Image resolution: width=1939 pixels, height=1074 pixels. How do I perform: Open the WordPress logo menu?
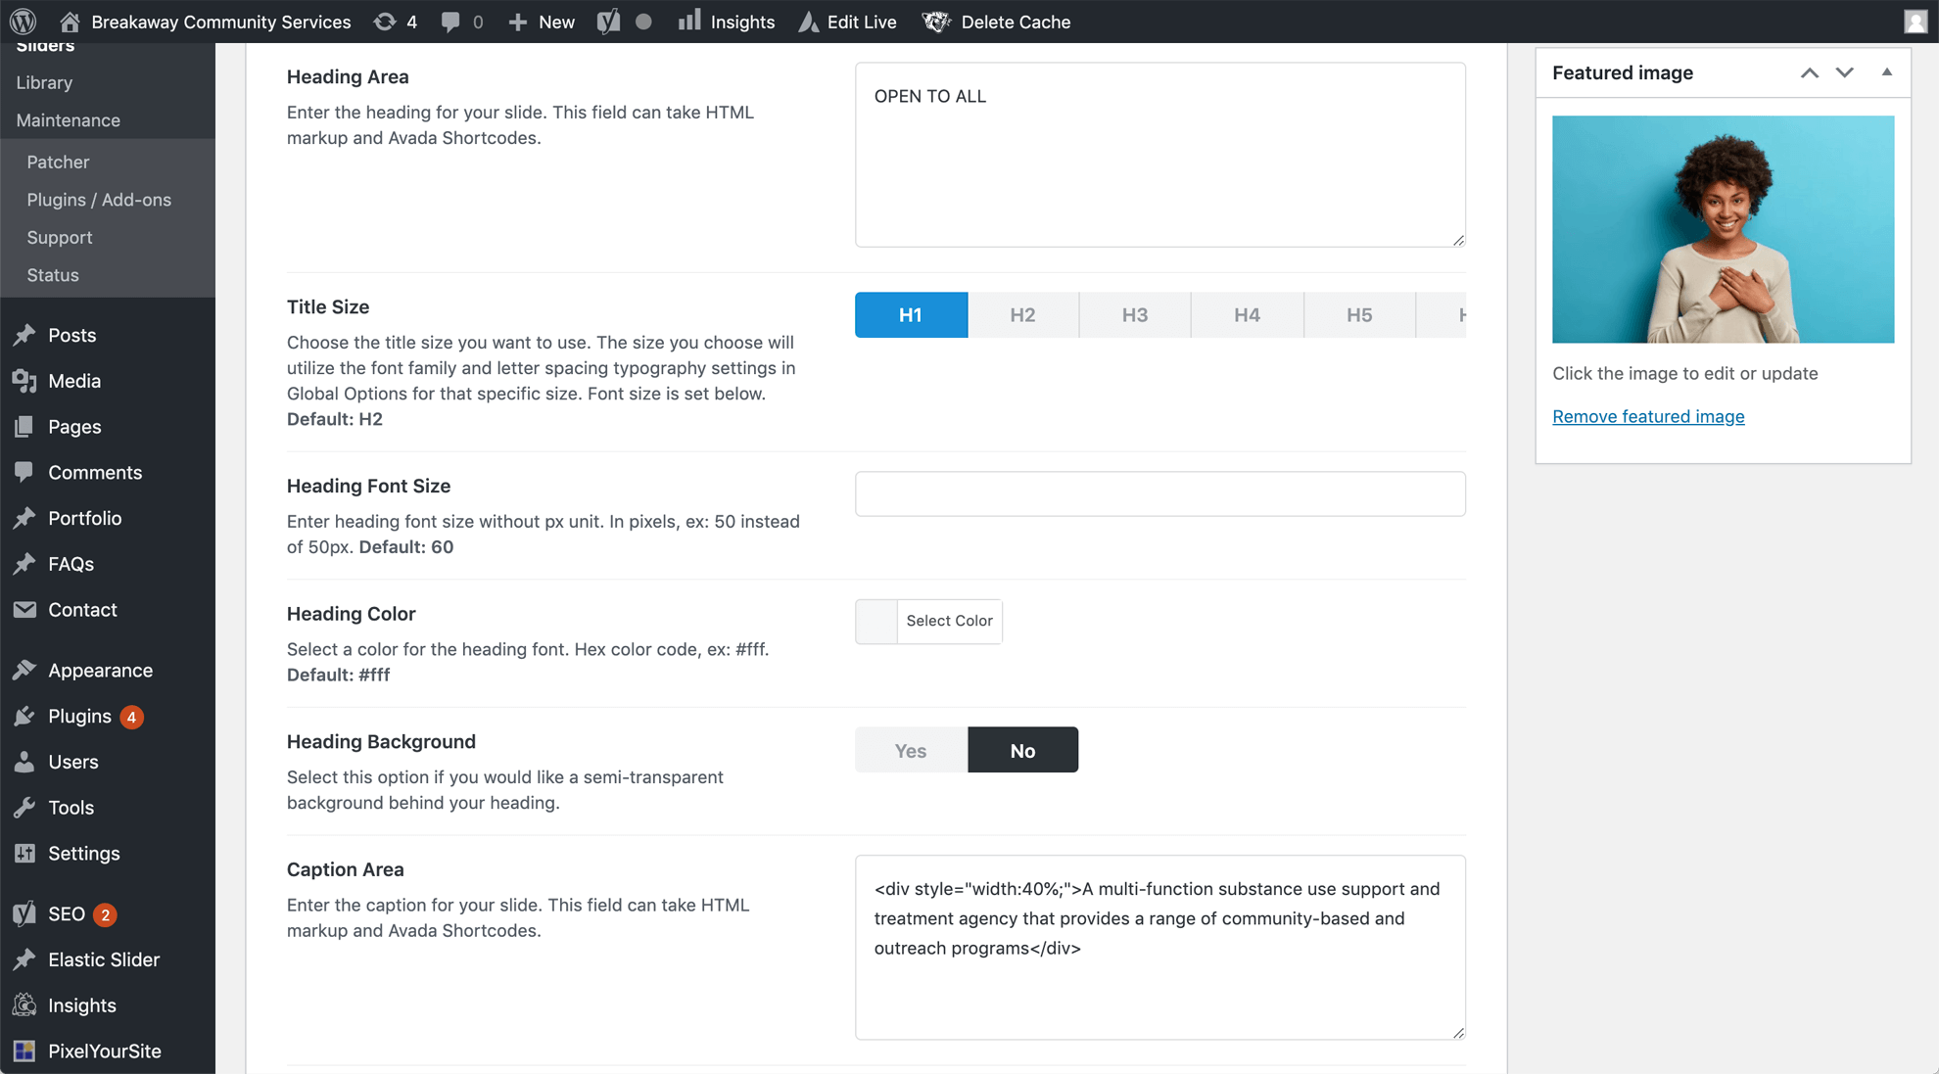pos(24,22)
